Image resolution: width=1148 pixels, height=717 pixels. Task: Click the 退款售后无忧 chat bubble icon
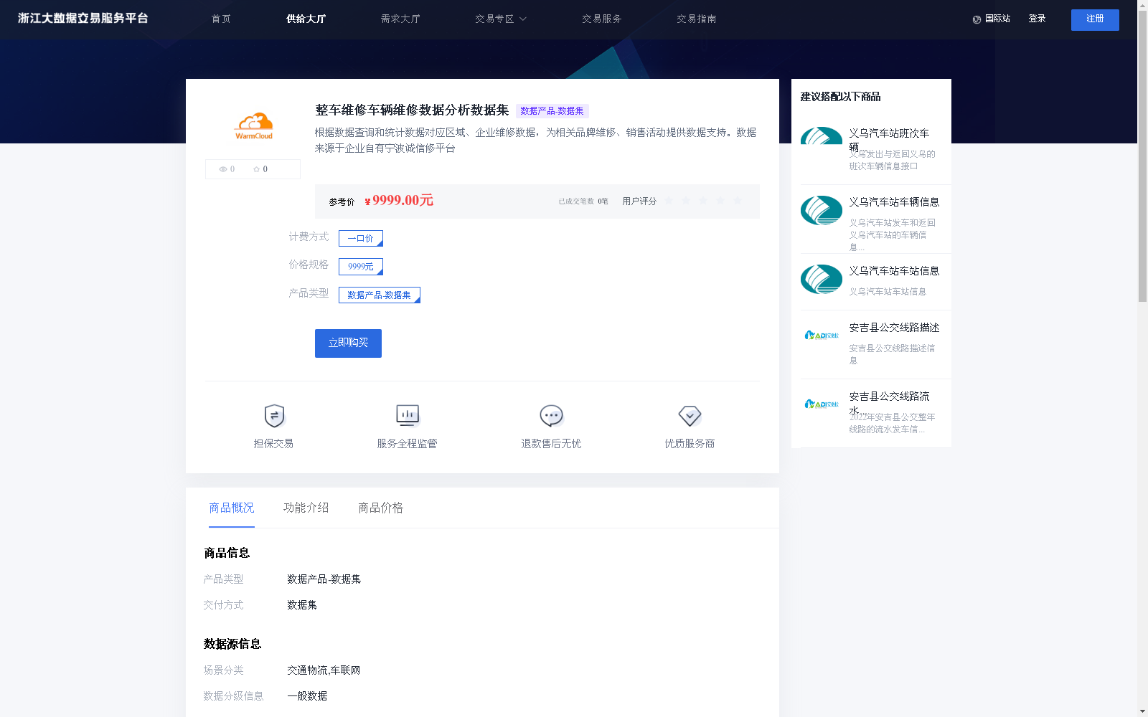[x=551, y=416]
